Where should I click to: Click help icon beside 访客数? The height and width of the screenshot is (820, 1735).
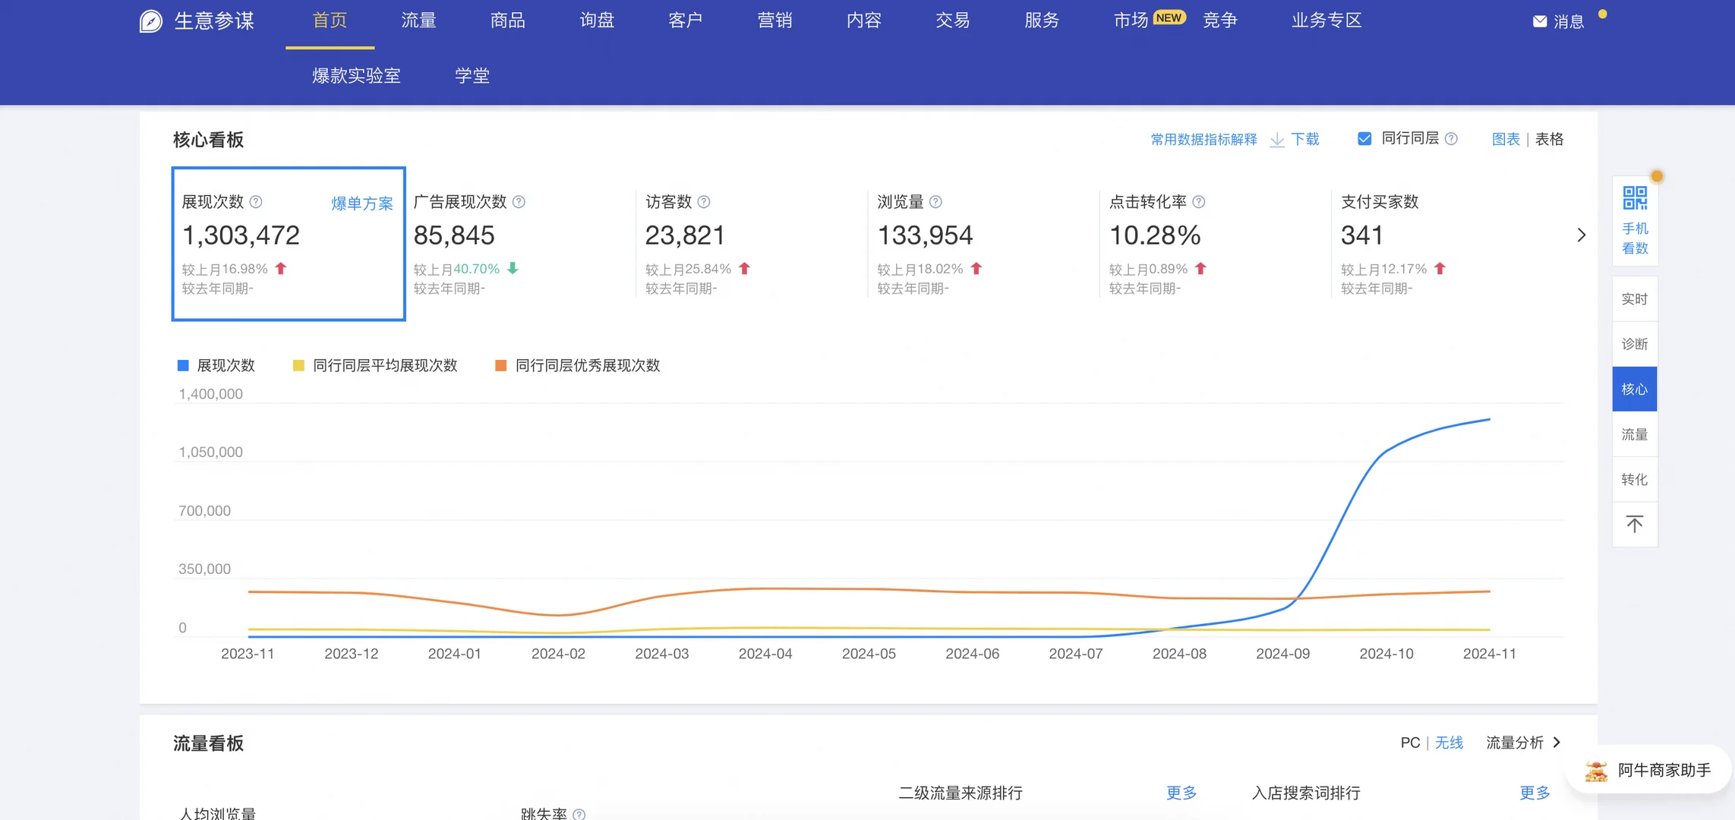pyautogui.click(x=704, y=202)
